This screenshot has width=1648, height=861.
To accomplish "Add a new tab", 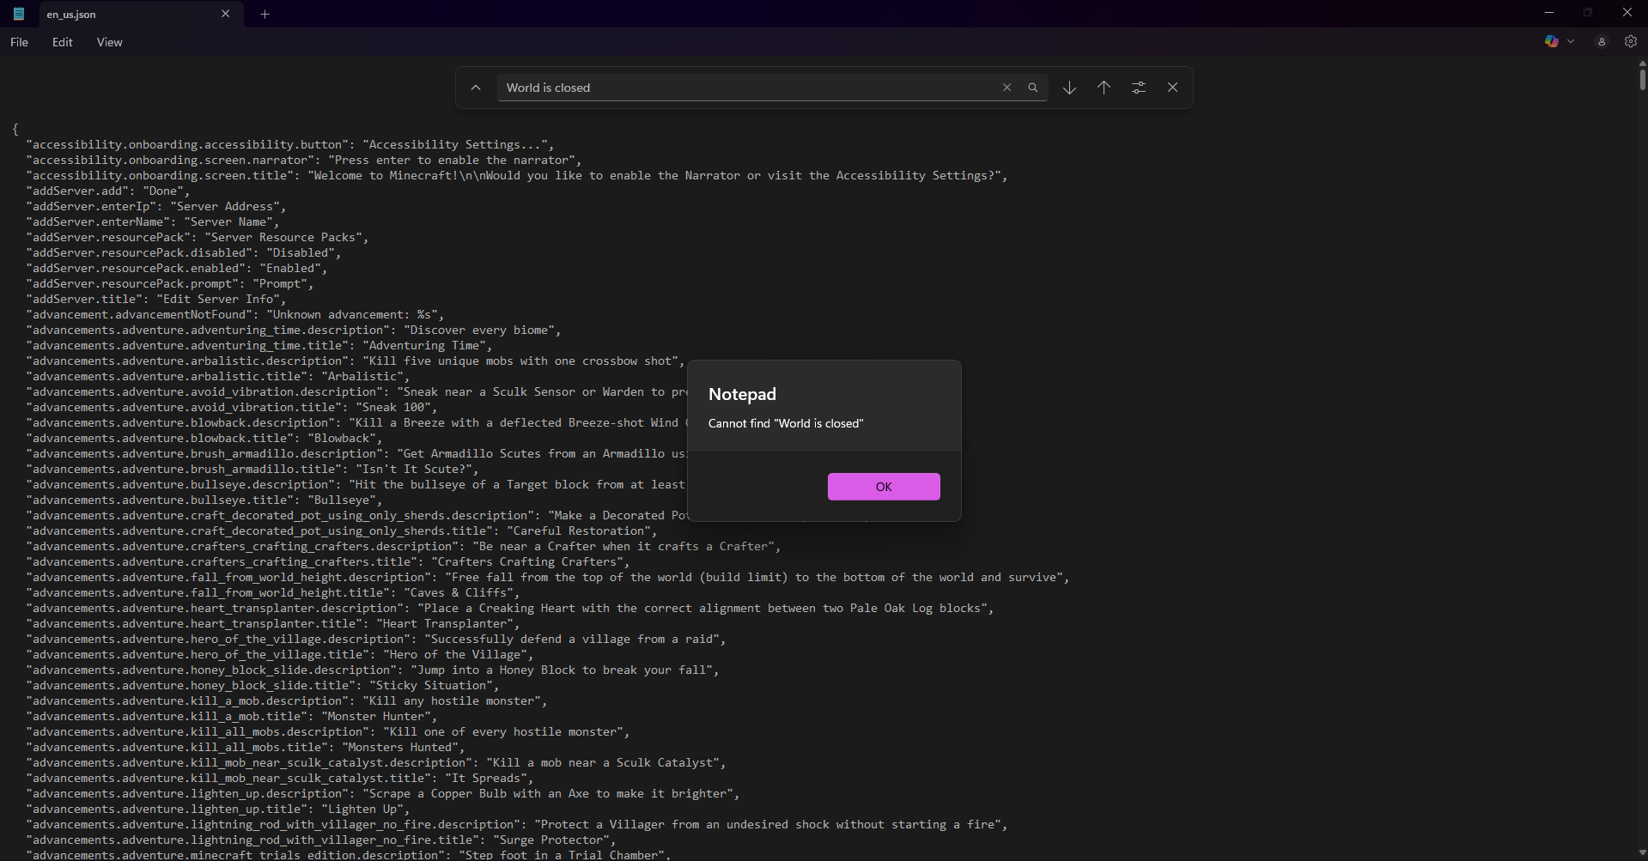I will click(265, 14).
